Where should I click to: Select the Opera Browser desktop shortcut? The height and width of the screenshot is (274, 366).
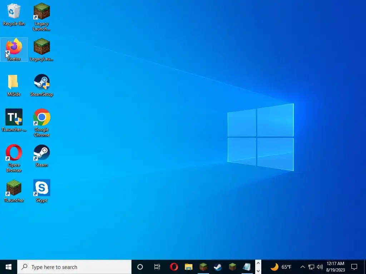click(14, 158)
